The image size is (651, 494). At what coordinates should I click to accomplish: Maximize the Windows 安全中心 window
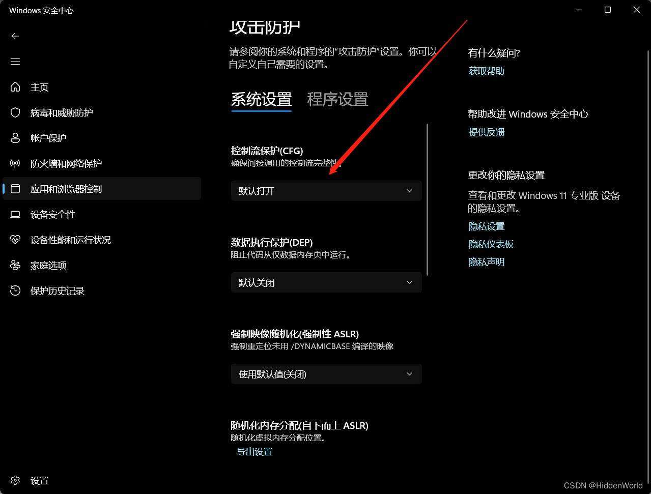click(607, 10)
